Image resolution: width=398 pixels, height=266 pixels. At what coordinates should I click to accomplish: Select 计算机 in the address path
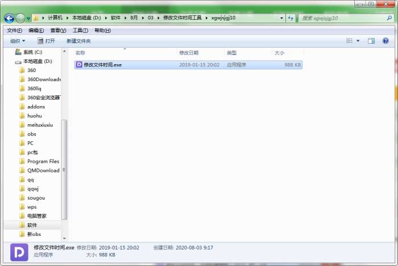click(x=55, y=18)
